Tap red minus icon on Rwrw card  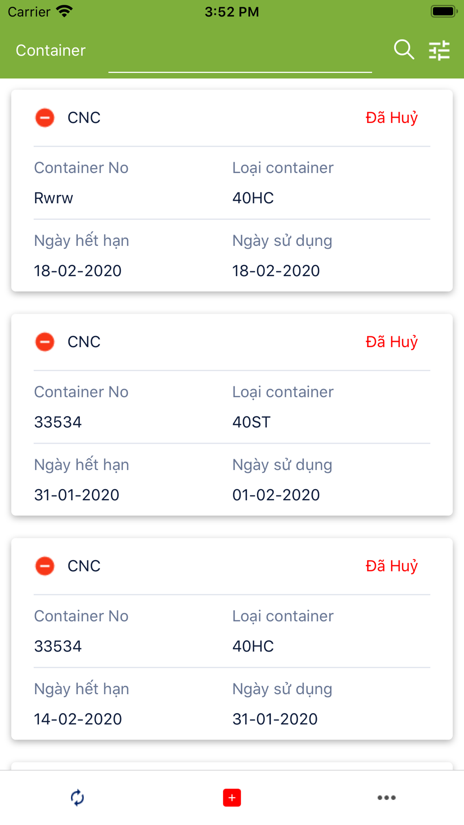(x=45, y=118)
